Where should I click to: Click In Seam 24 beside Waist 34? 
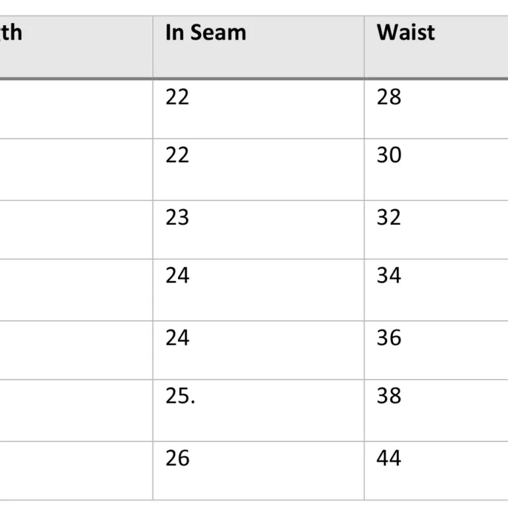tap(177, 276)
